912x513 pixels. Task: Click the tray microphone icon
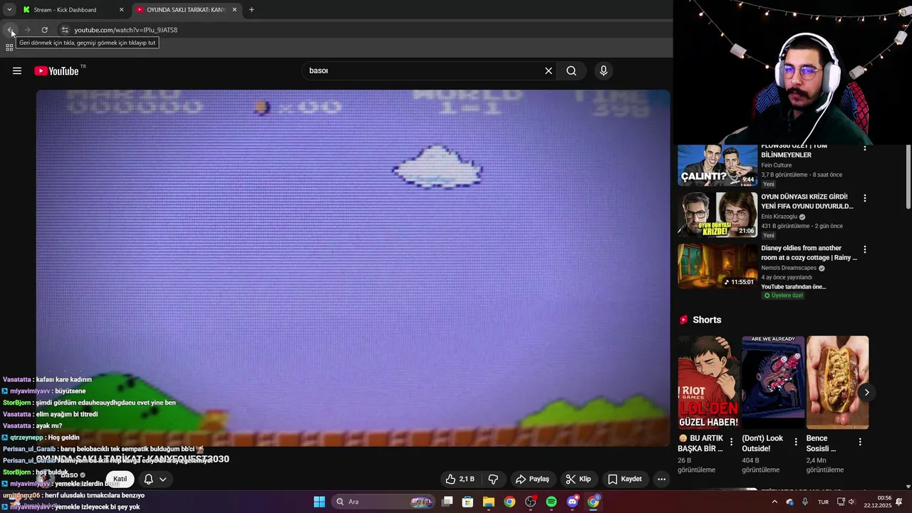click(x=805, y=502)
